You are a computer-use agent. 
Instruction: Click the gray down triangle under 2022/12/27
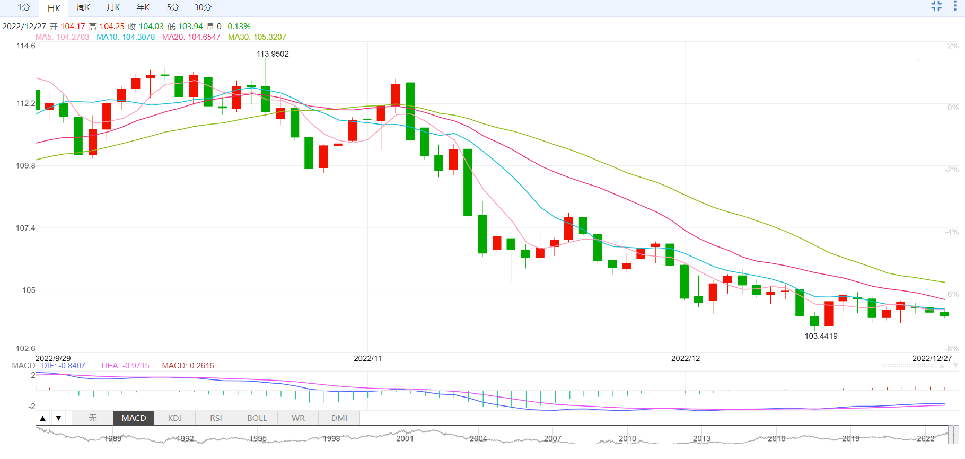tap(955, 366)
